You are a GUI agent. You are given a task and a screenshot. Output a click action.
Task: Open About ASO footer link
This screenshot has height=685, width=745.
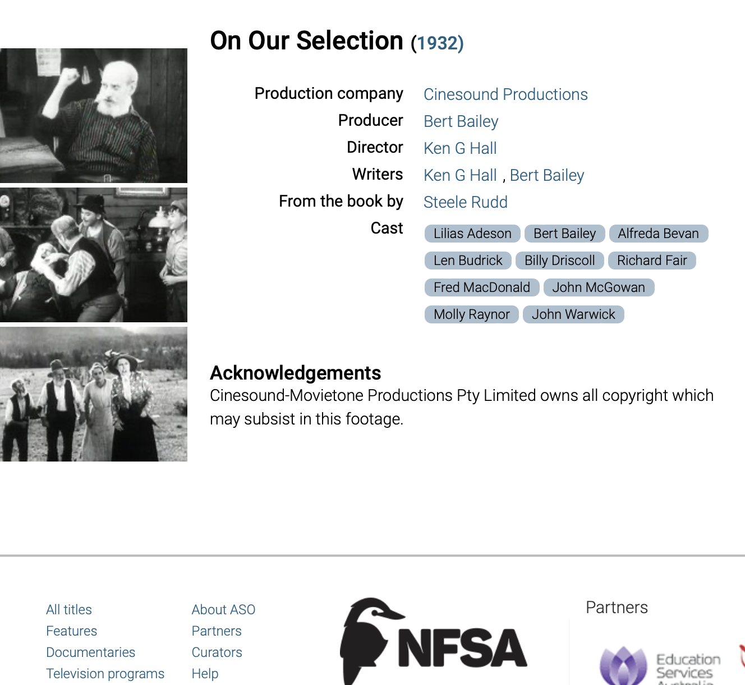tap(223, 610)
